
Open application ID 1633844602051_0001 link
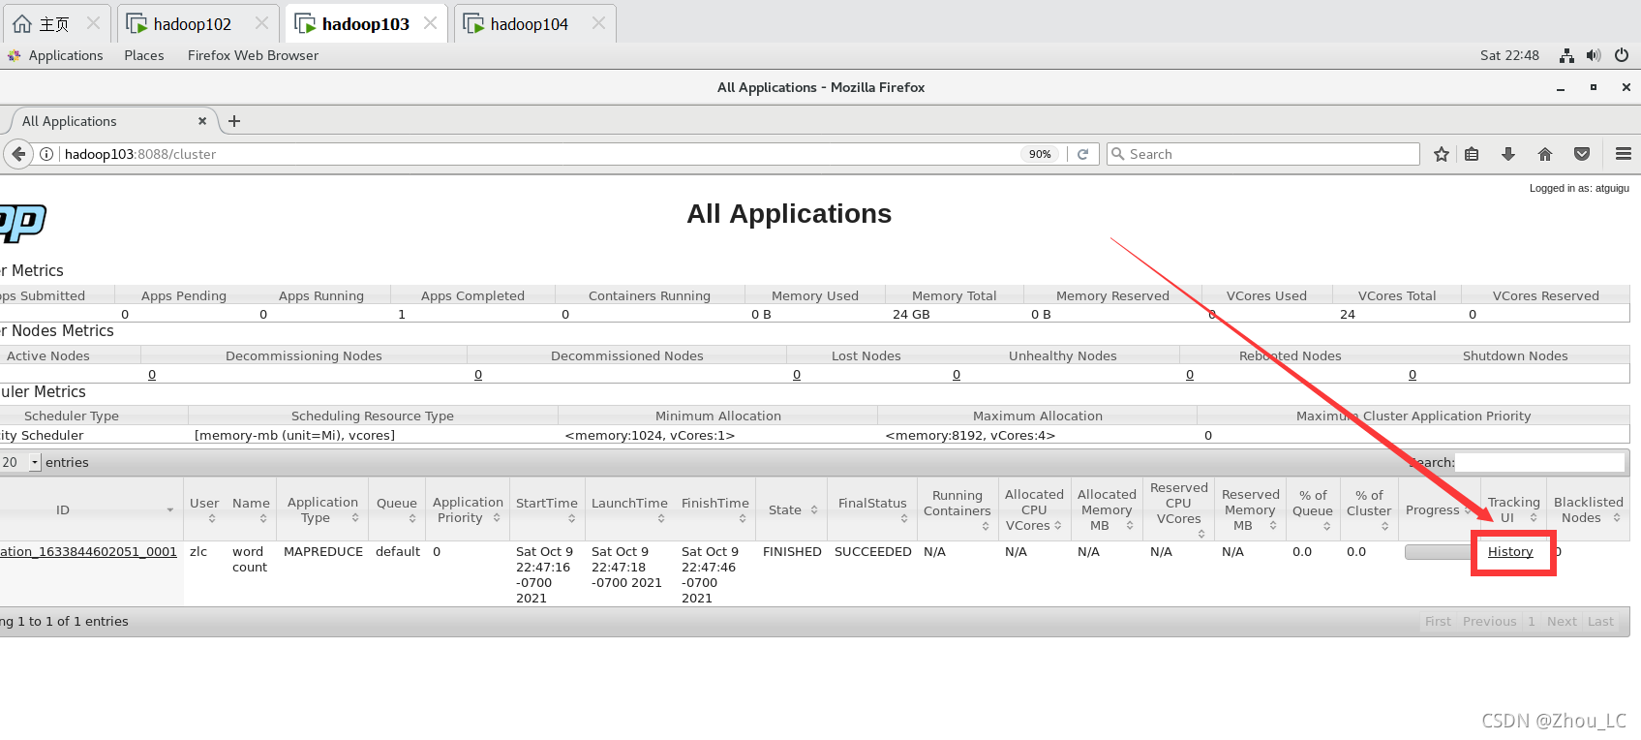[88, 551]
